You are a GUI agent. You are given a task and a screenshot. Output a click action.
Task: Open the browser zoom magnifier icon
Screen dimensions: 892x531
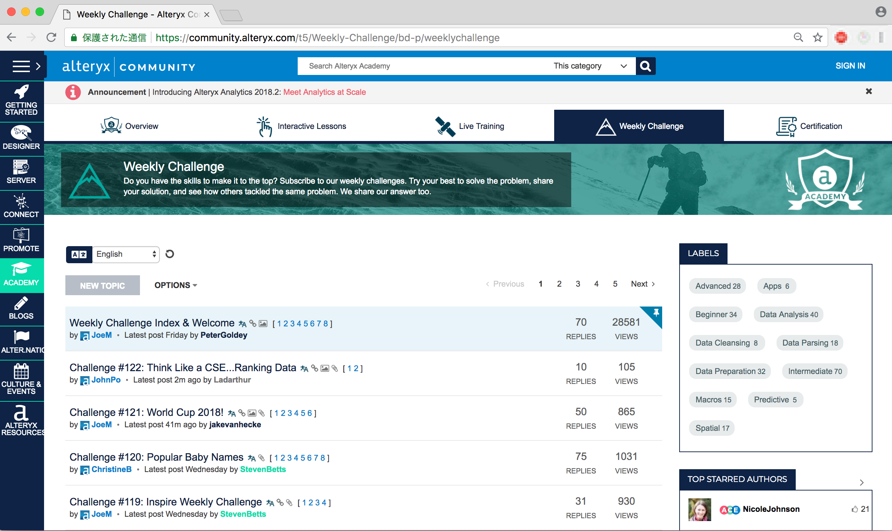pyautogui.click(x=798, y=37)
